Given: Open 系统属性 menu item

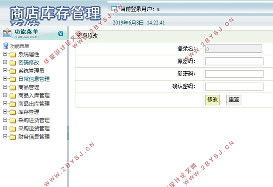Looking at the screenshot, I should 29,55.
